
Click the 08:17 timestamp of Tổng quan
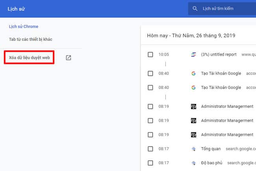click(x=163, y=149)
